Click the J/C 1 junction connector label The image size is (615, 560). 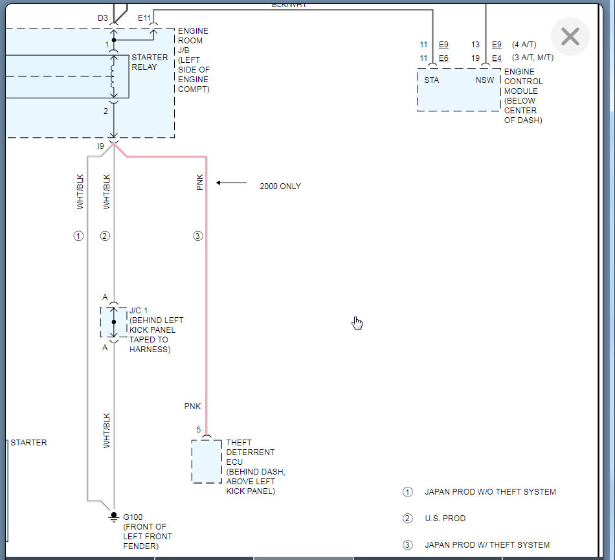pyautogui.click(x=156, y=330)
